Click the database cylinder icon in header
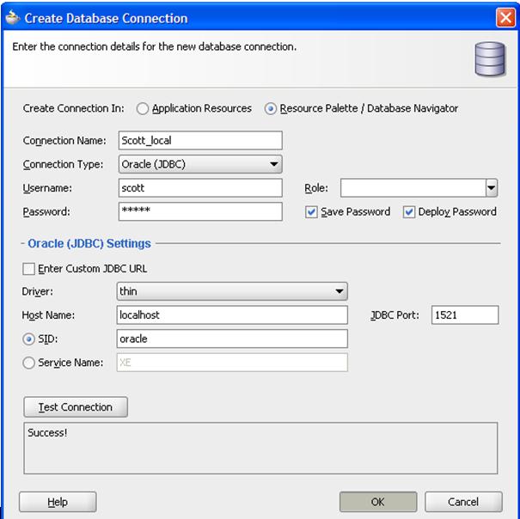This screenshot has width=520, height=519. [488, 58]
